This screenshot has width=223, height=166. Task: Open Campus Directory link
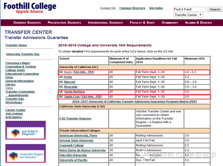[x=132, y=8]
